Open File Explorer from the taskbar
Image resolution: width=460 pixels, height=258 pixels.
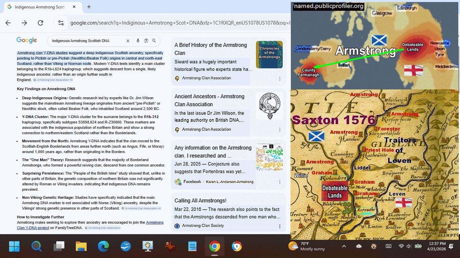(81, 247)
